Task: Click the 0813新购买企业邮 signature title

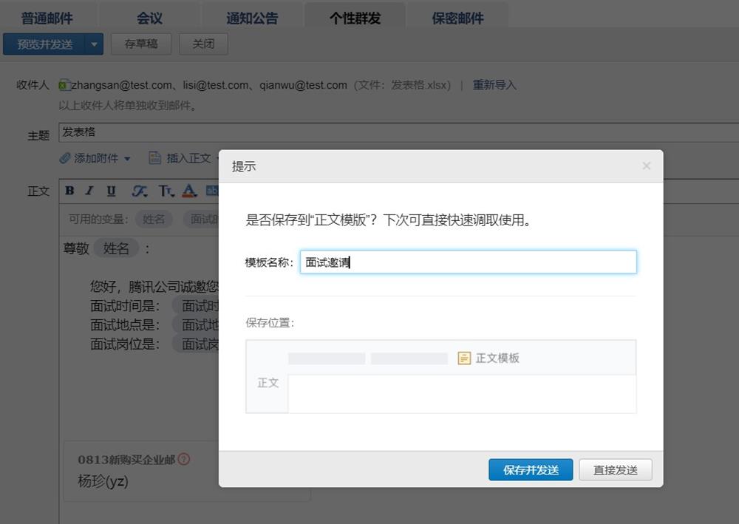Action: tap(126, 460)
